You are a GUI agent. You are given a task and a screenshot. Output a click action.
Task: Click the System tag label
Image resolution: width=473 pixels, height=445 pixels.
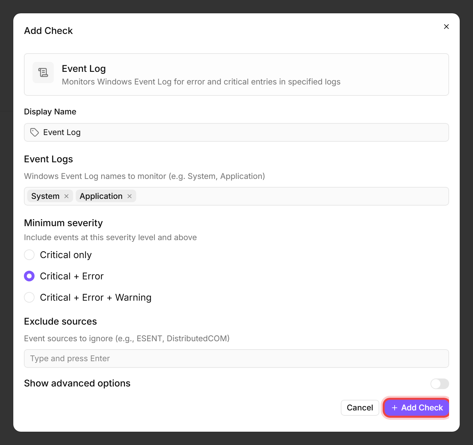46,196
